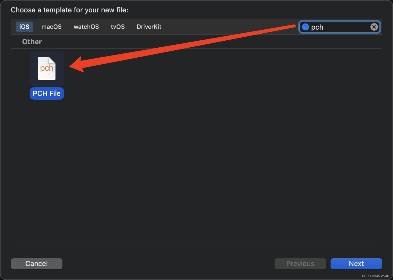The width and height of the screenshot is (393, 280).
Task: Click the circular X icon to reset search
Action: point(374,27)
